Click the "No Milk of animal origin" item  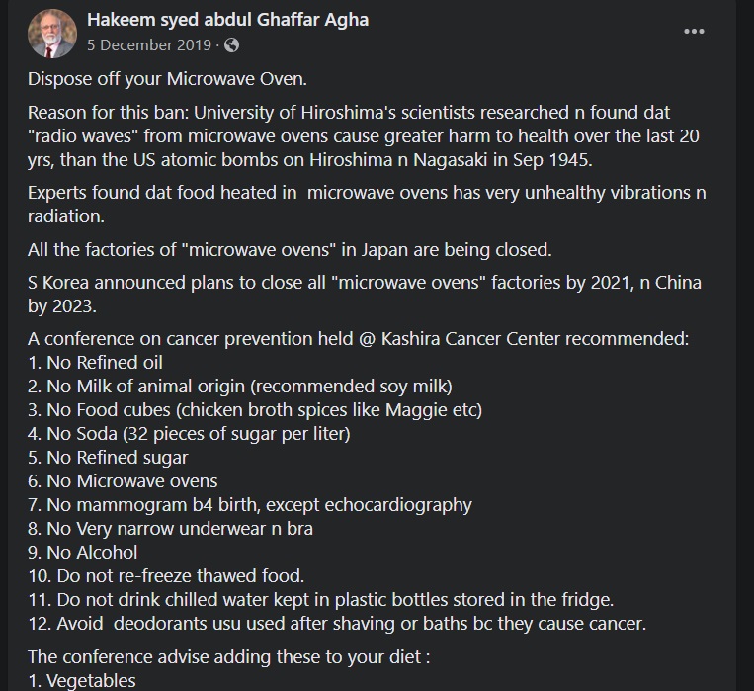[x=239, y=387]
